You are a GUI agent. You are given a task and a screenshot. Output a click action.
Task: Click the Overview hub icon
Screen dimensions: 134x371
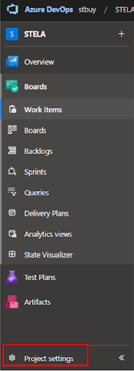12,62
